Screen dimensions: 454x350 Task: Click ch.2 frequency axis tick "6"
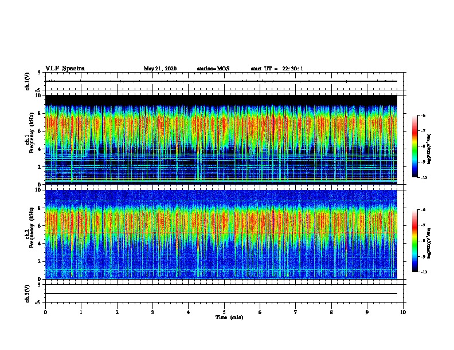40,226
